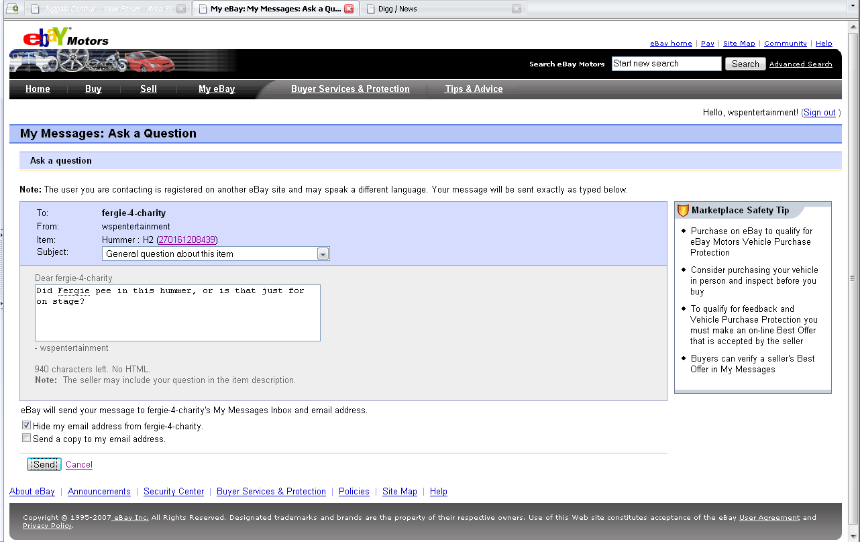The width and height of the screenshot is (860, 542).
Task: Click the new tab icon in tab bar
Action: click(11, 9)
